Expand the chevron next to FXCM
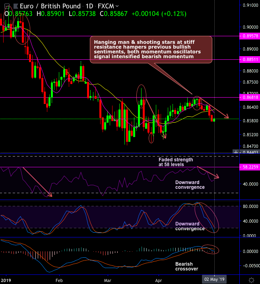The height and width of the screenshot is (284, 260). [117, 6]
